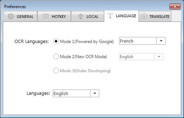Choose Mode 2 (New OCR Mode) radio button
Image resolution: width=184 pixels, height=118 pixels.
click(x=56, y=57)
